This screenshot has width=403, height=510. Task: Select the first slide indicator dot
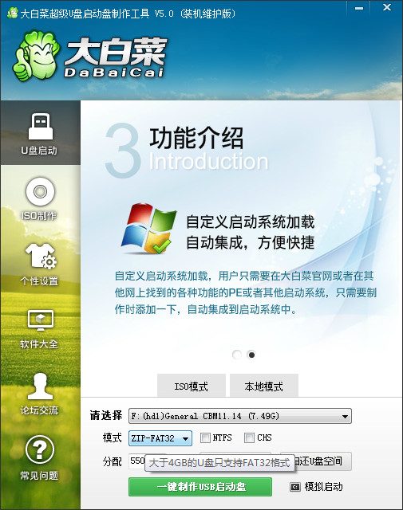(237, 355)
